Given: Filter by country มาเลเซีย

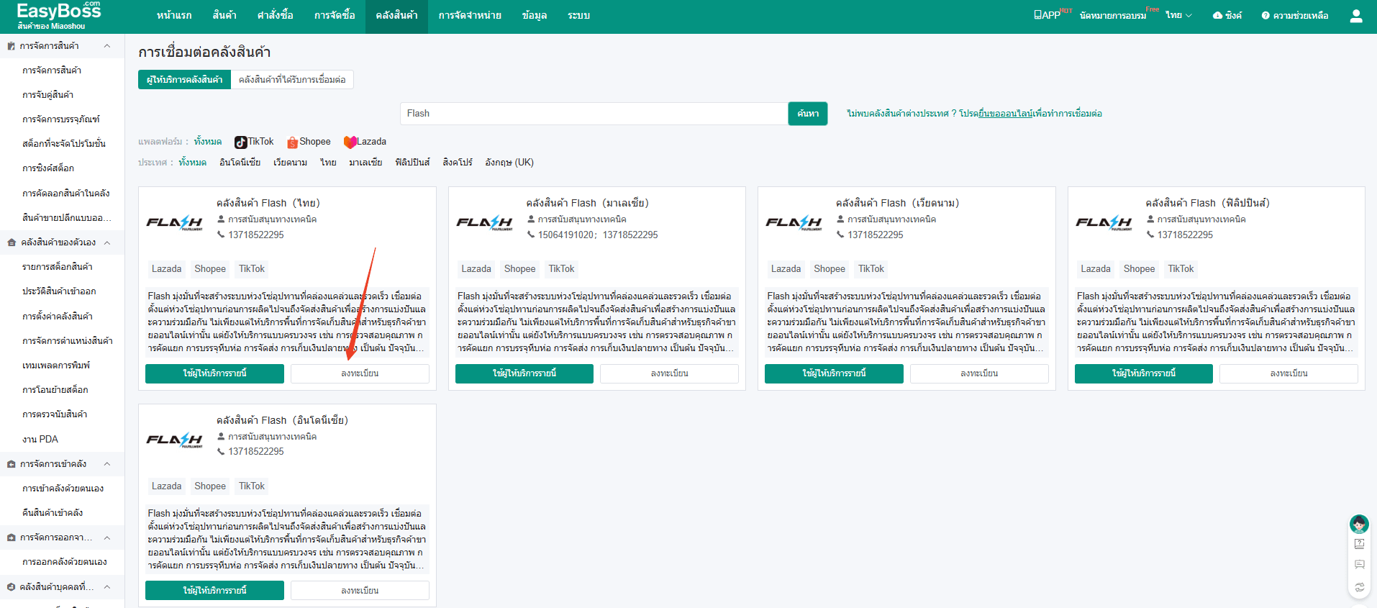Looking at the screenshot, I should 365,163.
